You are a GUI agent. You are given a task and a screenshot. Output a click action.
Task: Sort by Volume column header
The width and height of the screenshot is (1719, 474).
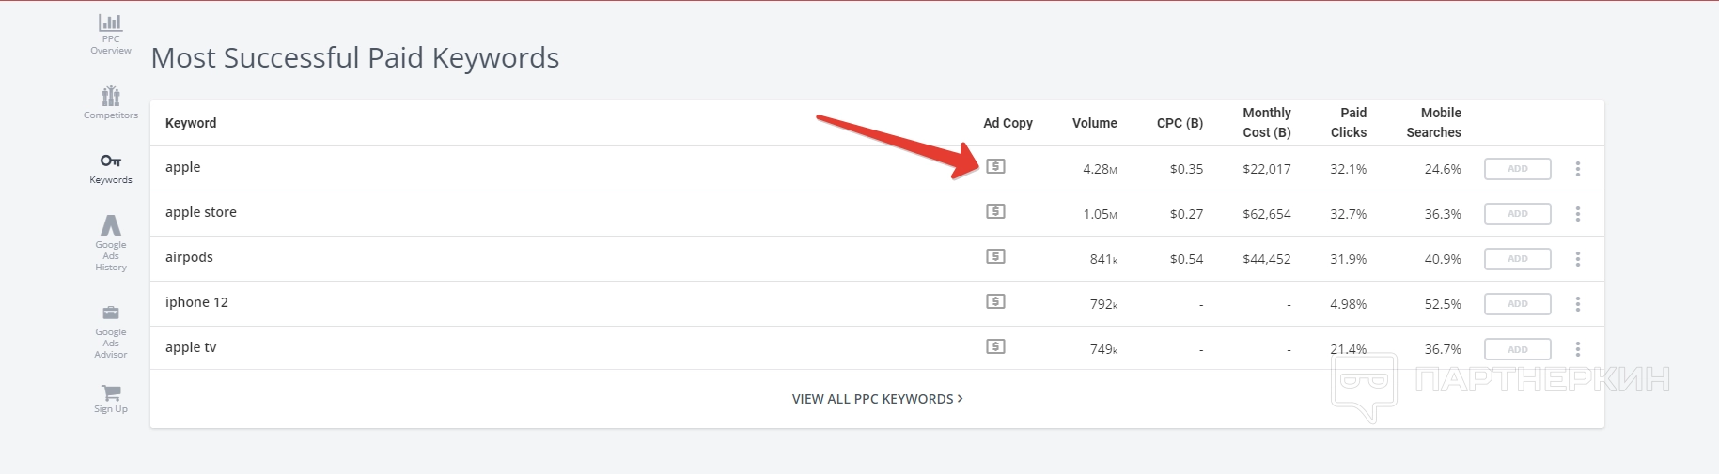pos(1094,123)
